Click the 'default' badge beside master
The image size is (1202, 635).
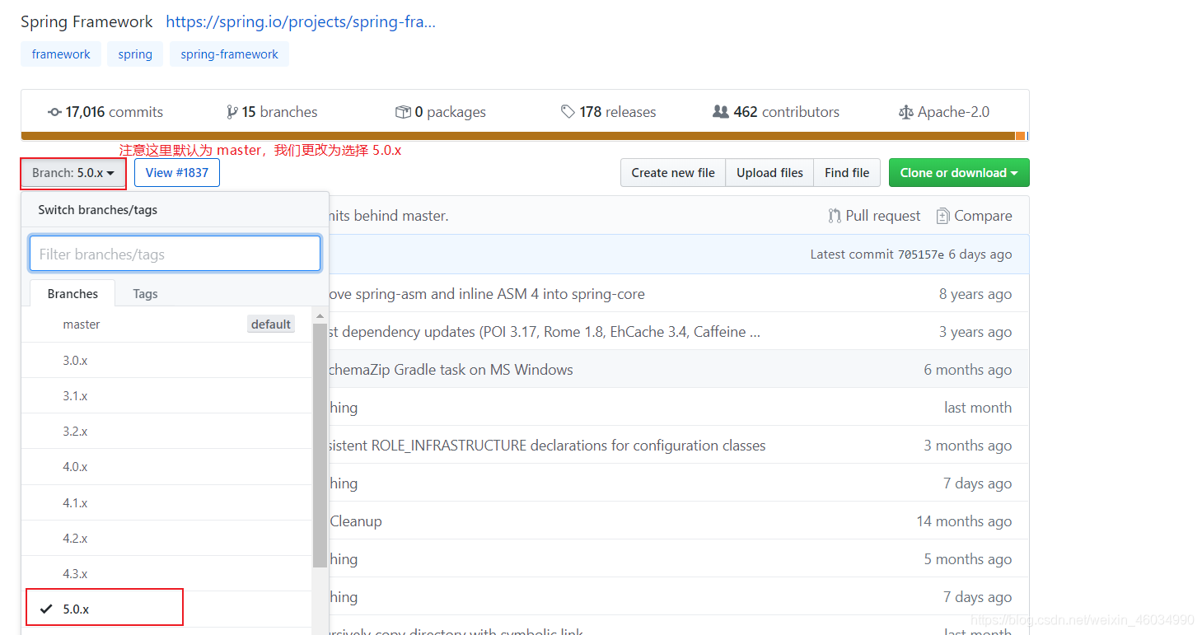(x=271, y=325)
